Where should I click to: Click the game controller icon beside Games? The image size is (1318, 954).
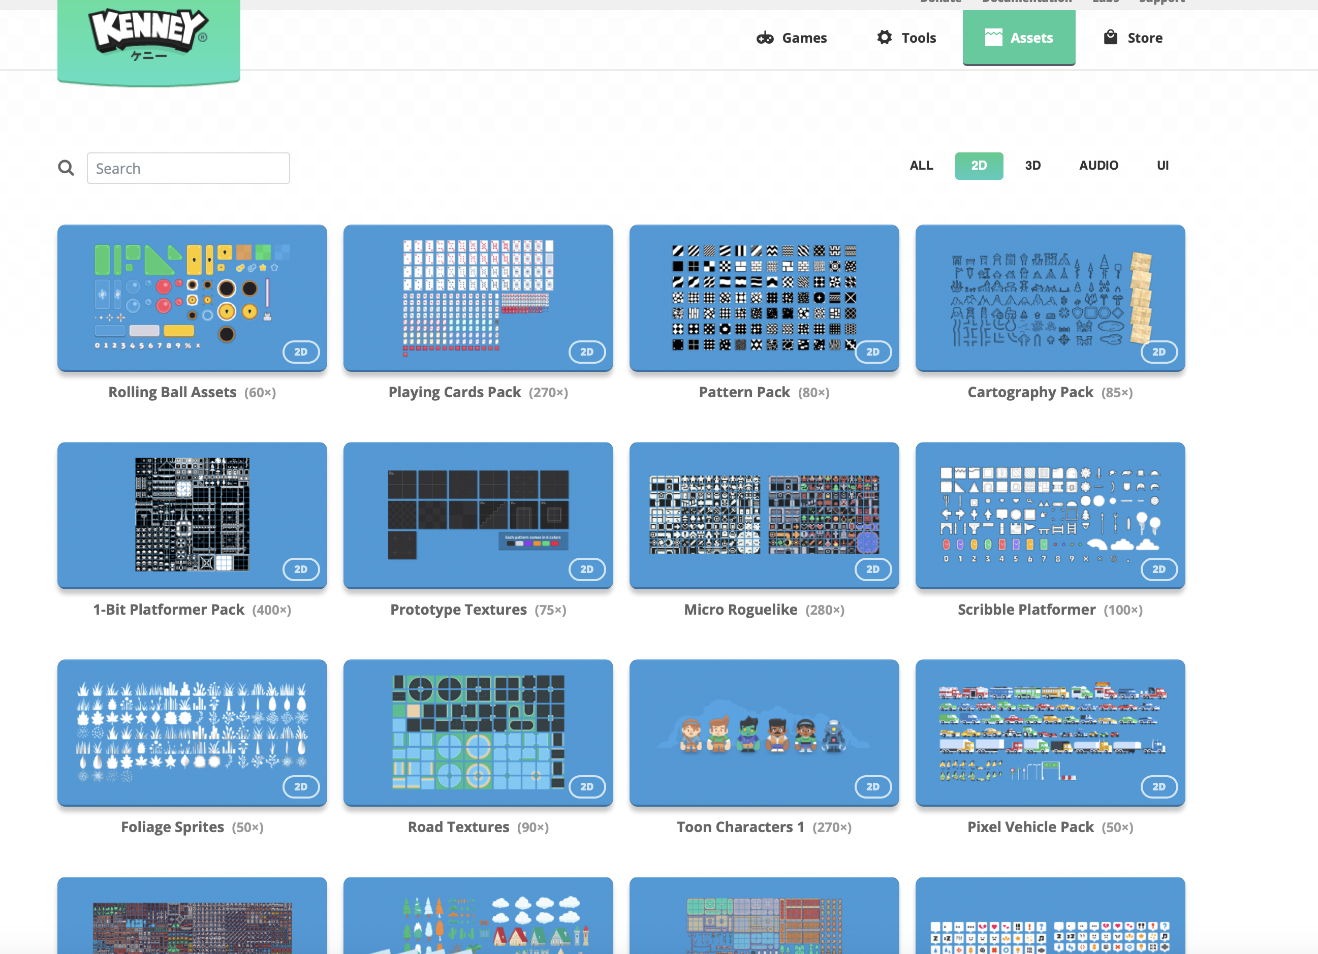[765, 38]
